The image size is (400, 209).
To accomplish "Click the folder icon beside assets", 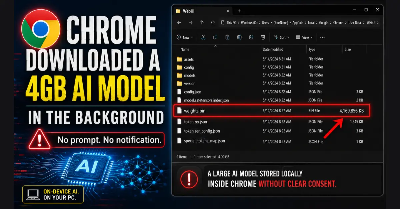I will coord(179,59).
